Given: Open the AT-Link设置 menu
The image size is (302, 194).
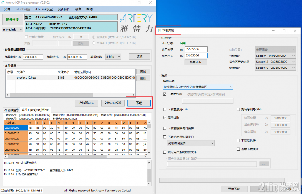Looking at the screenshot, I should click(44, 9).
